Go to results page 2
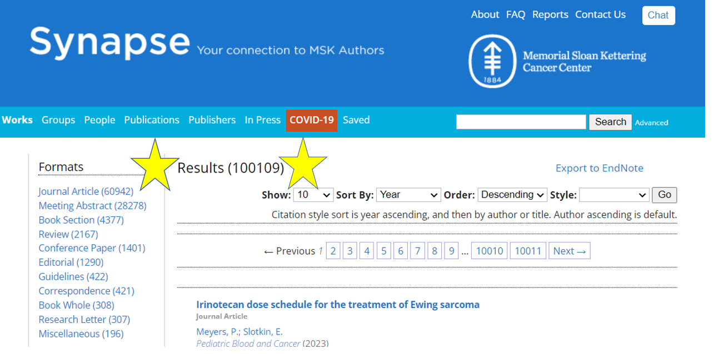The height and width of the screenshot is (354, 714). coord(333,251)
